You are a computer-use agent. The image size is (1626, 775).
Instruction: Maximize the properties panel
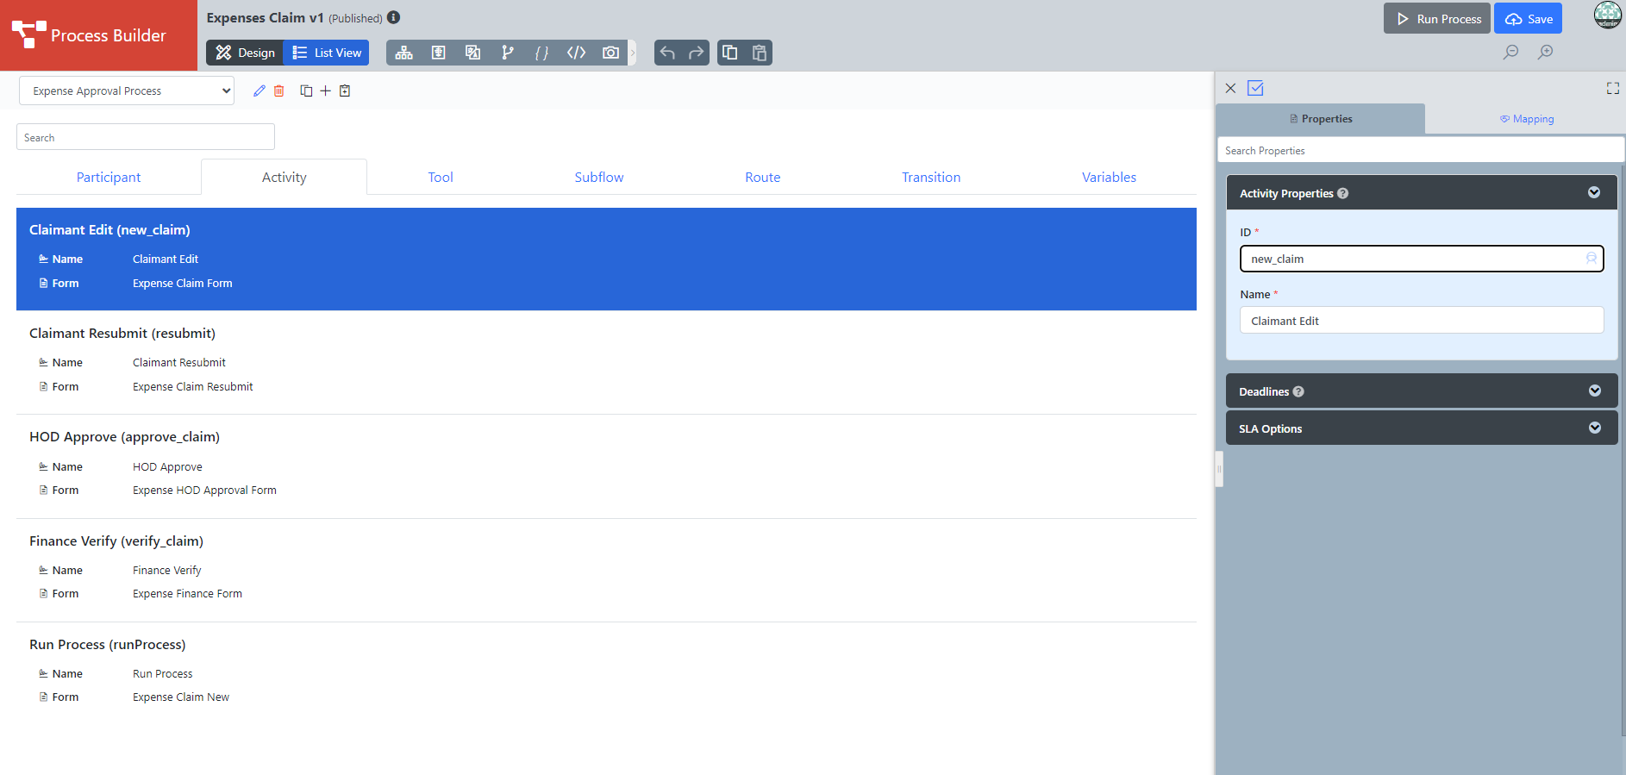[x=1613, y=88]
